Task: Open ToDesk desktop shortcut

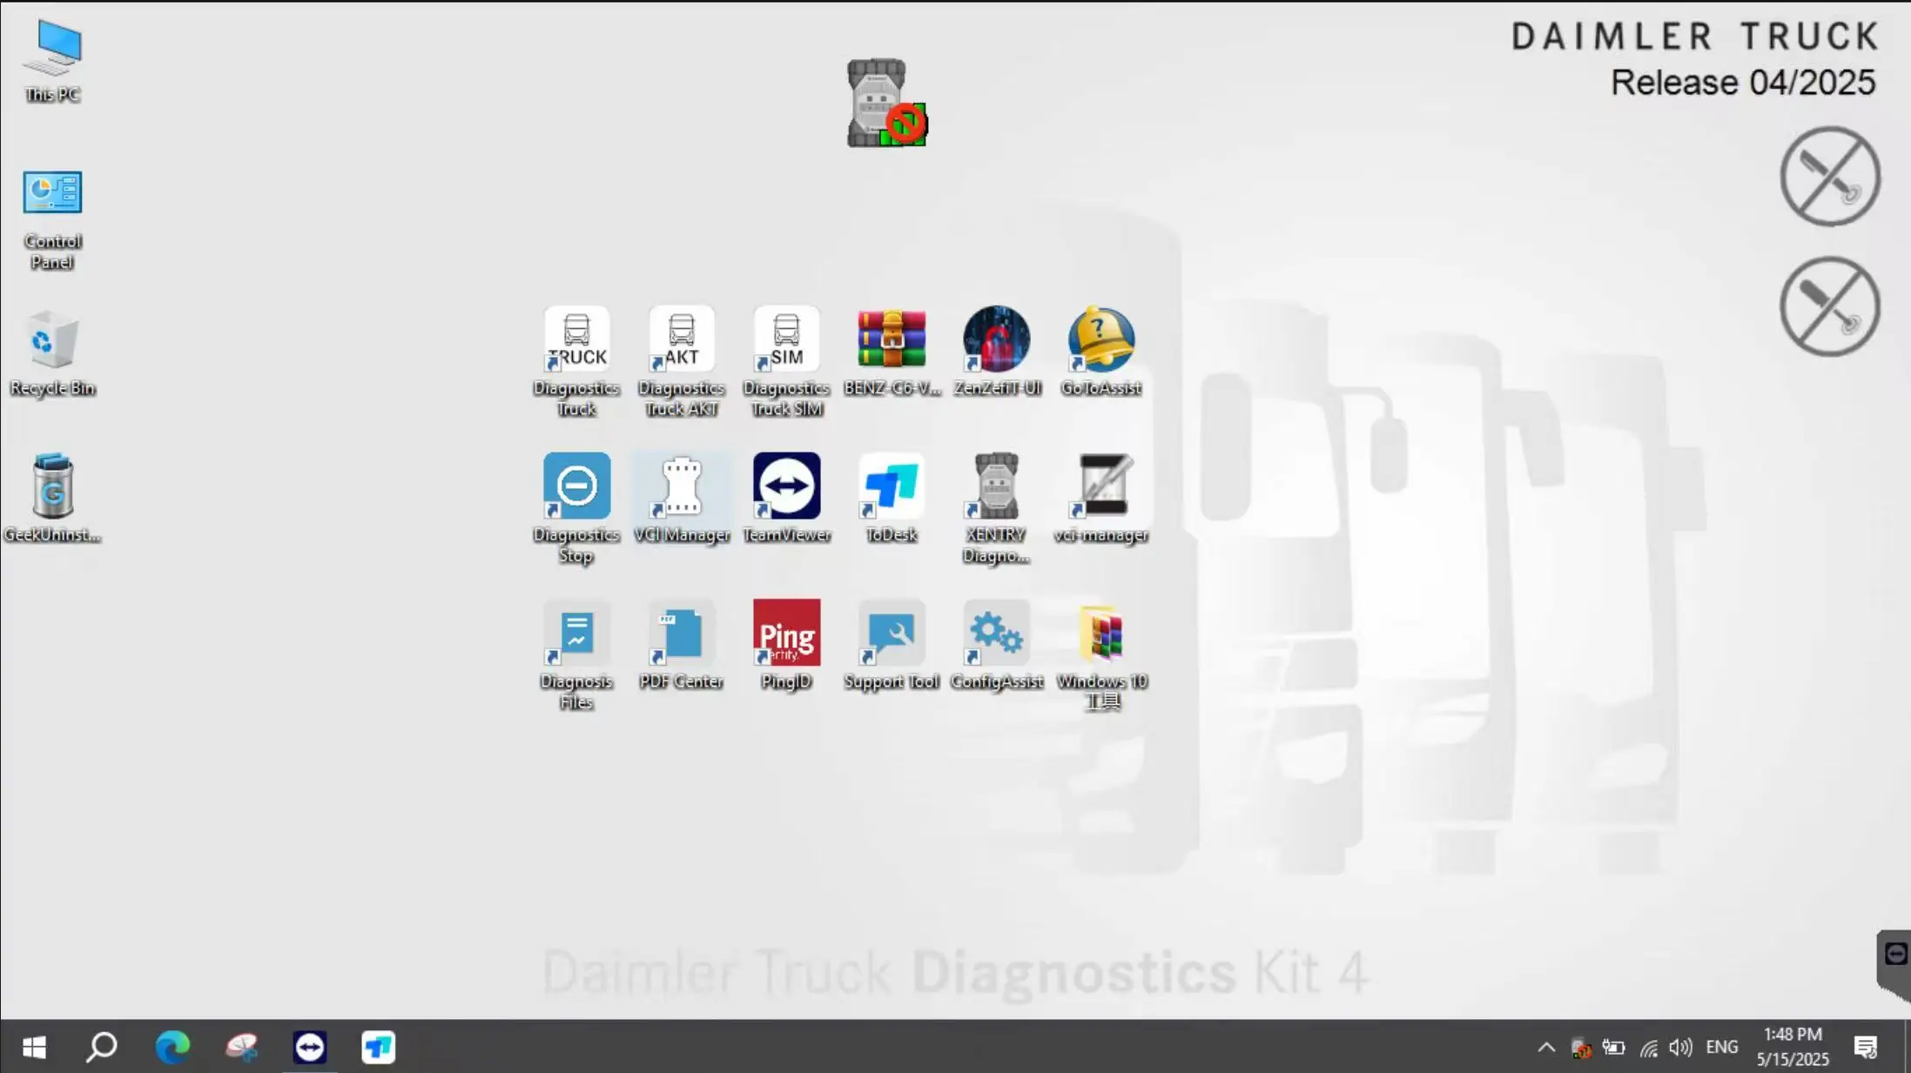Action: coord(892,499)
